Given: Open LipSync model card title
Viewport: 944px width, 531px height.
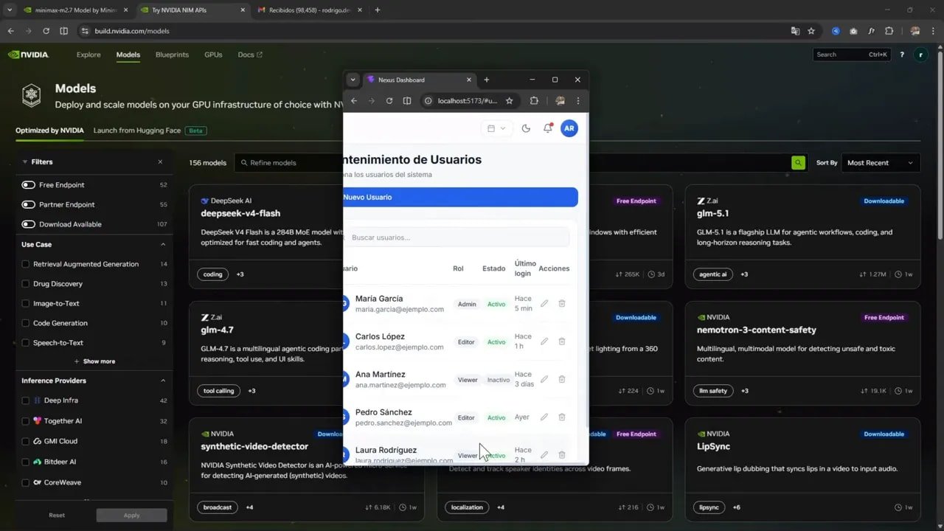Looking at the screenshot, I should coord(714,446).
